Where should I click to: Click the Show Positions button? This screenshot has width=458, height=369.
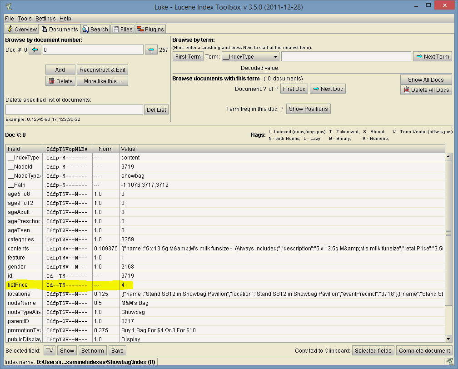click(x=309, y=109)
